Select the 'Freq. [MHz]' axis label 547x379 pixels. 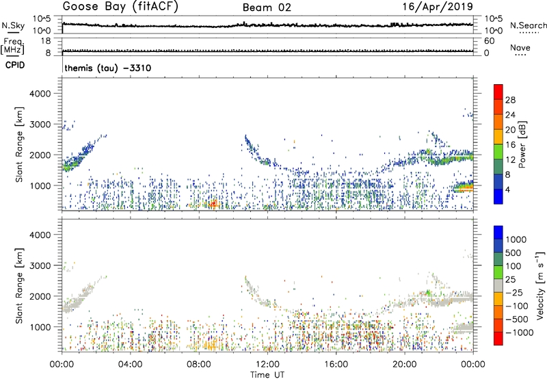tap(12, 46)
